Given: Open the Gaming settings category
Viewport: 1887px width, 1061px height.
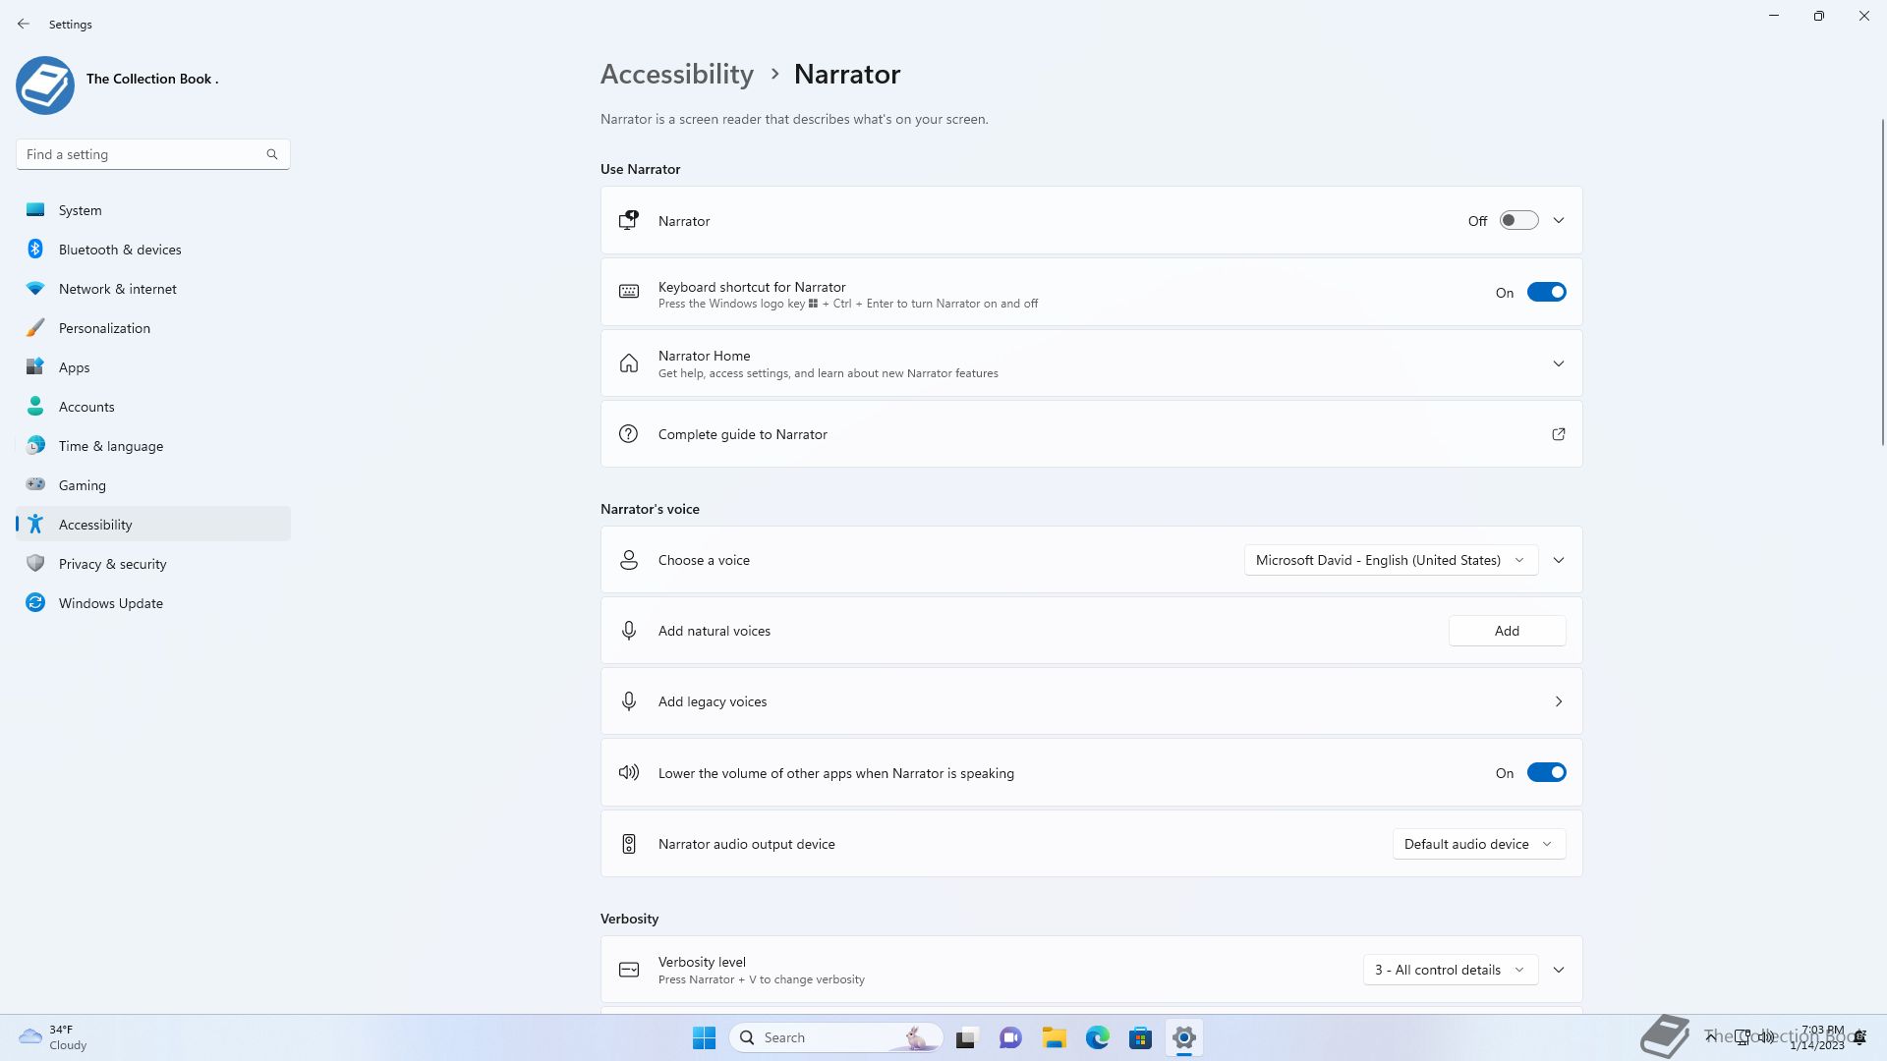Looking at the screenshot, I should click(x=152, y=485).
